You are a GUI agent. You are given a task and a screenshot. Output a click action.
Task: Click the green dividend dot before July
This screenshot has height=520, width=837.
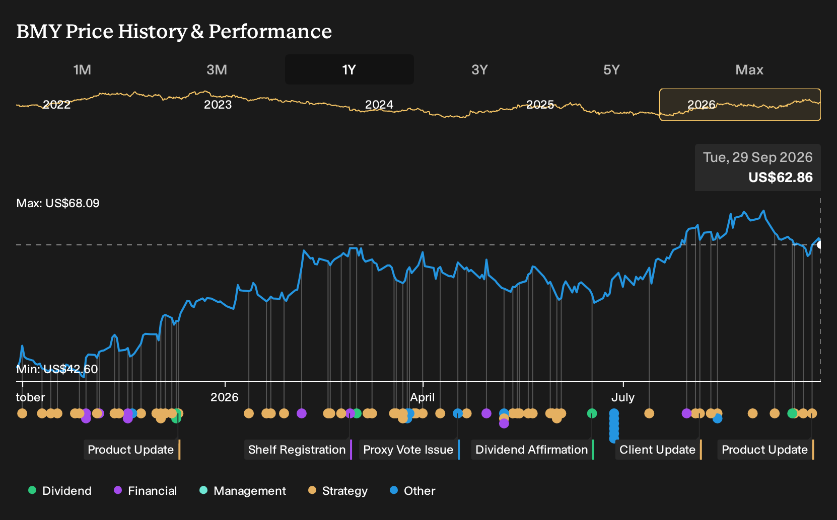click(592, 413)
